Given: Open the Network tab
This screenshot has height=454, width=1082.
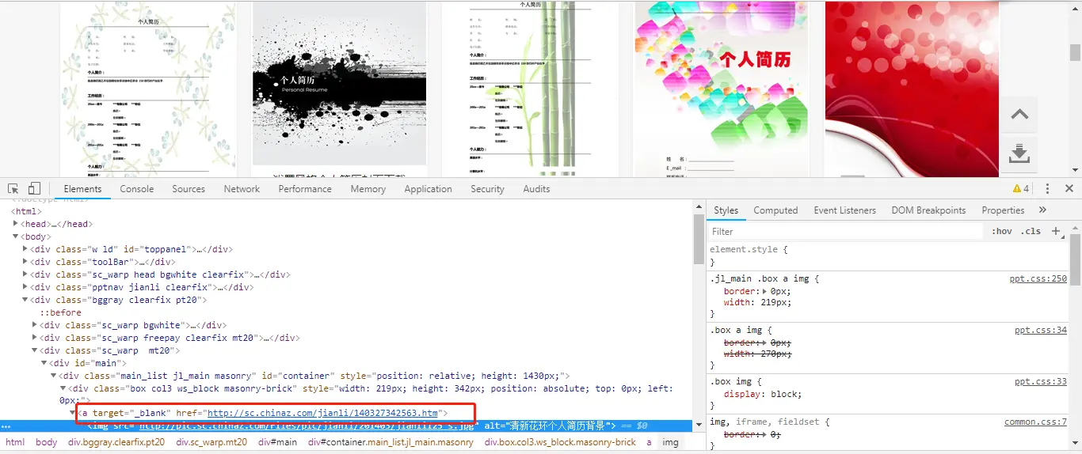Looking at the screenshot, I should pyautogui.click(x=242, y=189).
